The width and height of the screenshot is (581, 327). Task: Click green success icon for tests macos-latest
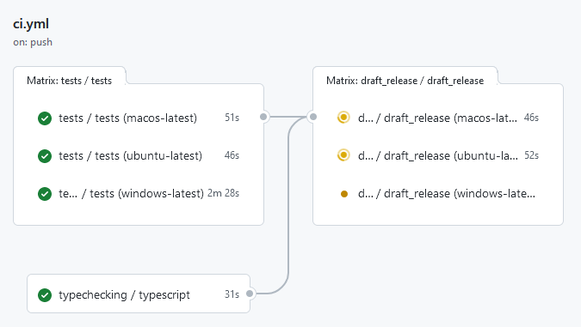click(45, 118)
